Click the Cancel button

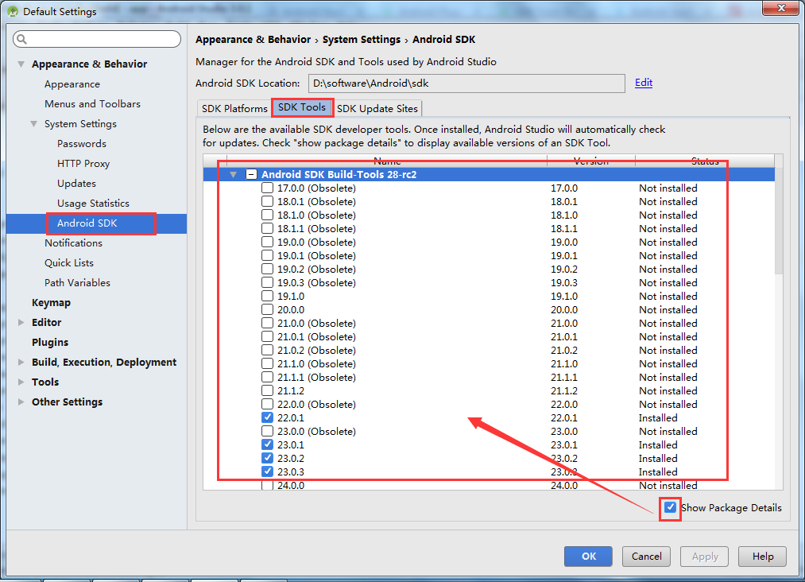coord(646,557)
